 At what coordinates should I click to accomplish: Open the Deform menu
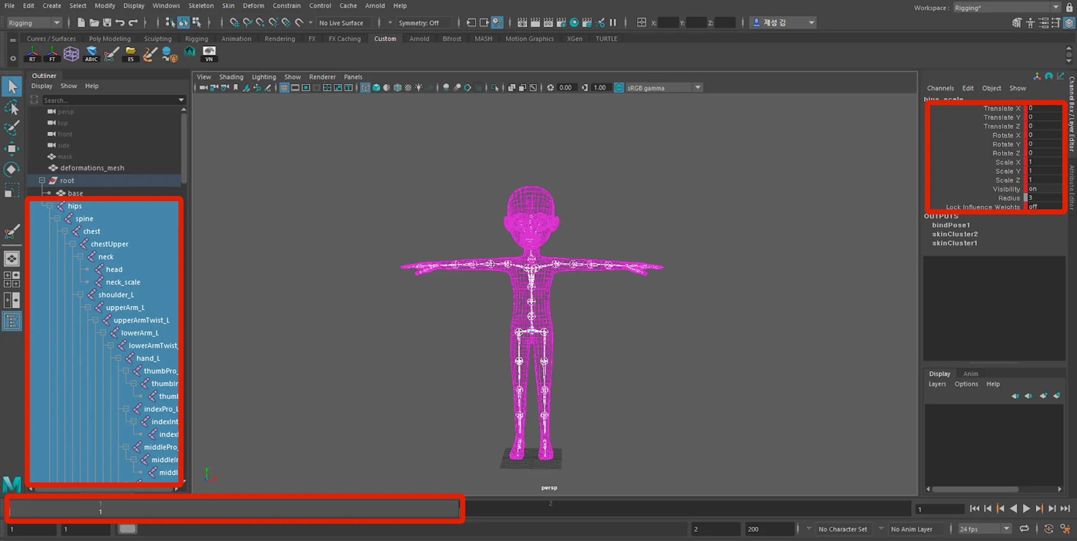pos(253,6)
